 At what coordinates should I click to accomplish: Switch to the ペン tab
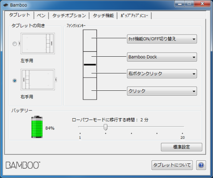pos(41,15)
